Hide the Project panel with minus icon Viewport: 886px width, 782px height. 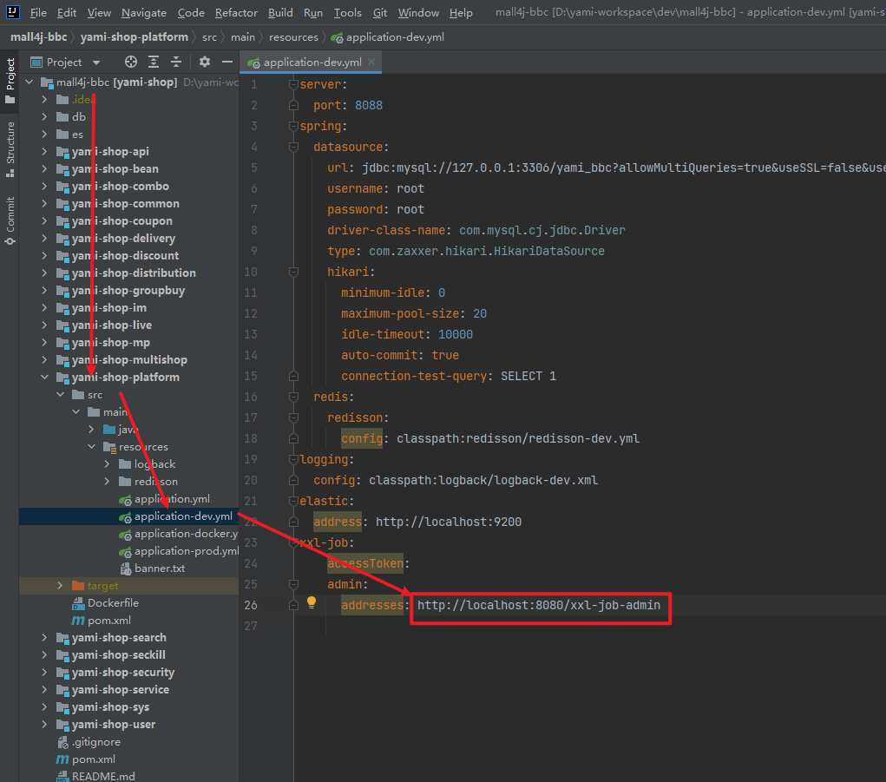coord(227,62)
